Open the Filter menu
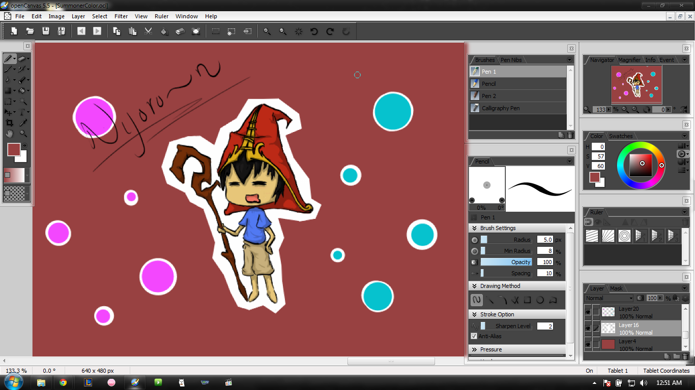 click(121, 16)
